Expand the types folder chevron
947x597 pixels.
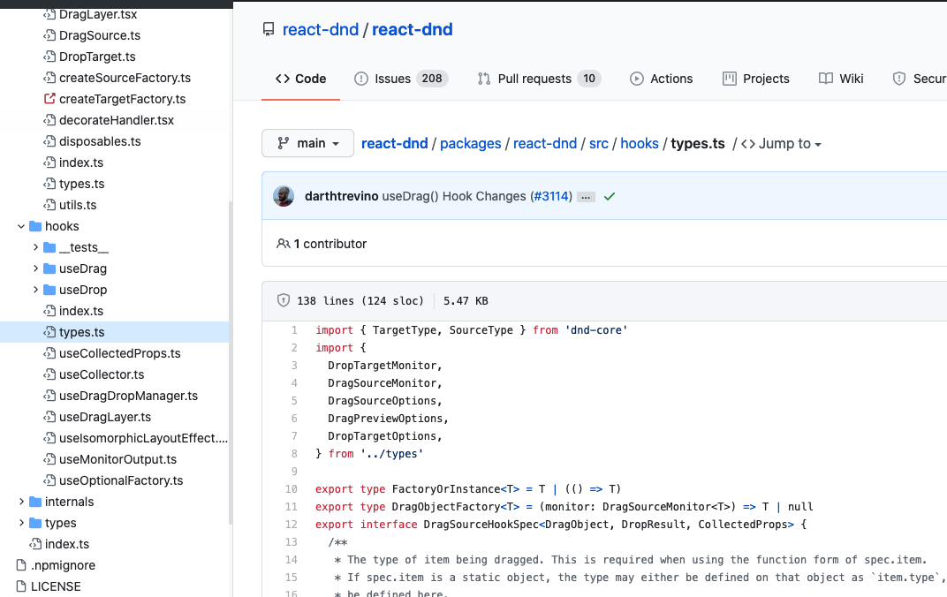[x=21, y=523]
